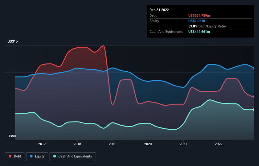Click the Debt row label in tooltip

point(153,15)
